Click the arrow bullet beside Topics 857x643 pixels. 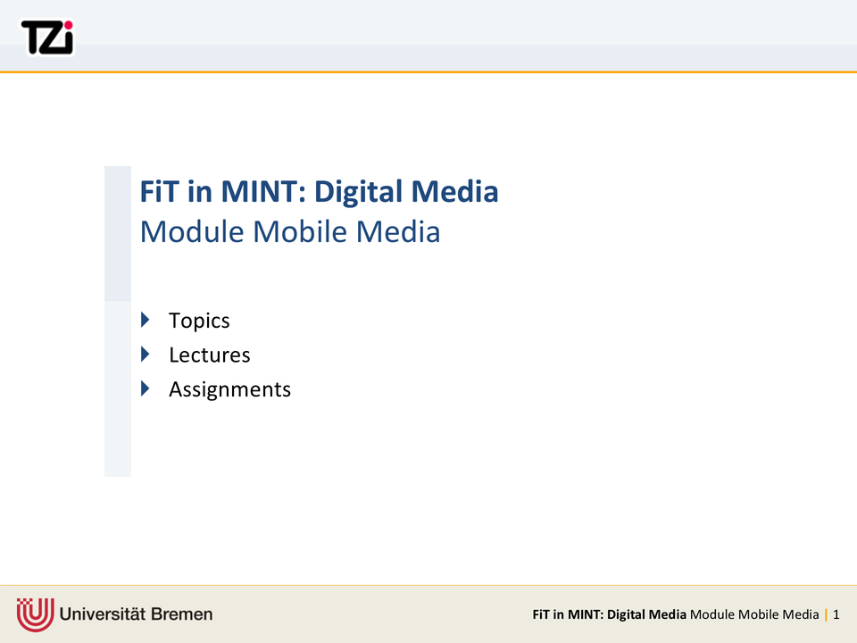pyautogui.click(x=146, y=320)
